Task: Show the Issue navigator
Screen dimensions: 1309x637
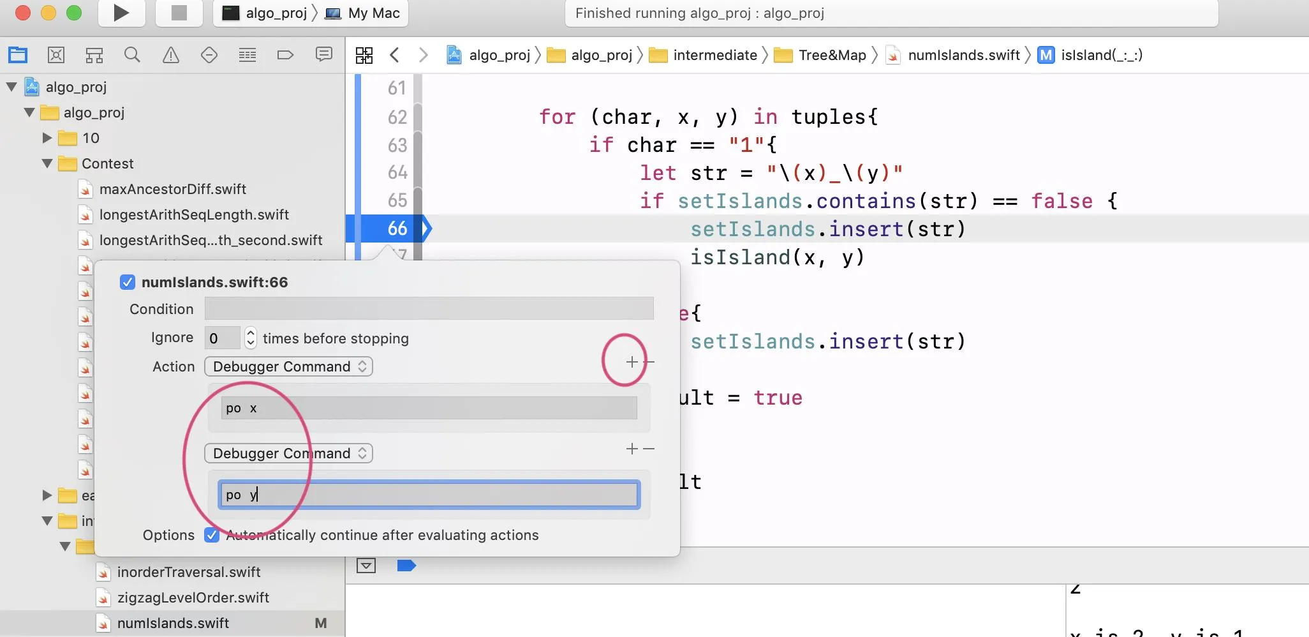Action: tap(171, 55)
